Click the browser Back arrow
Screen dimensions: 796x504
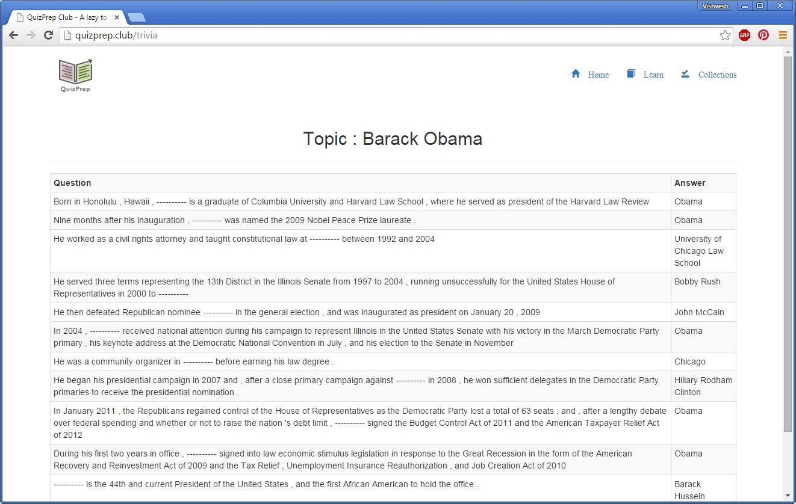(13, 35)
